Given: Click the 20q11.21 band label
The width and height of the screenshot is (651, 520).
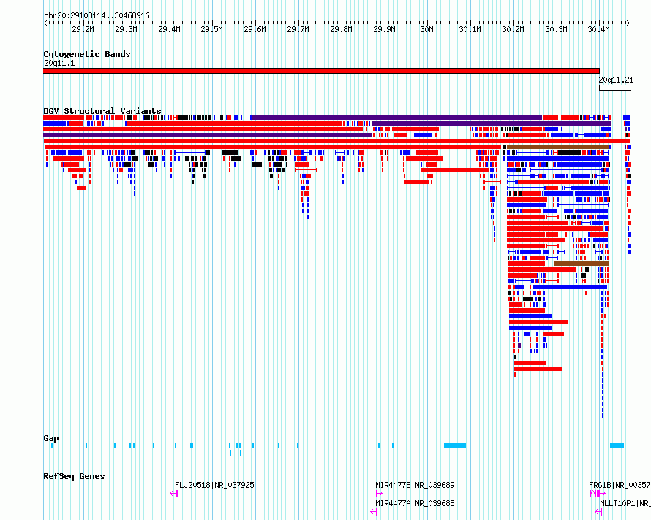Looking at the screenshot, I should click(x=616, y=80).
